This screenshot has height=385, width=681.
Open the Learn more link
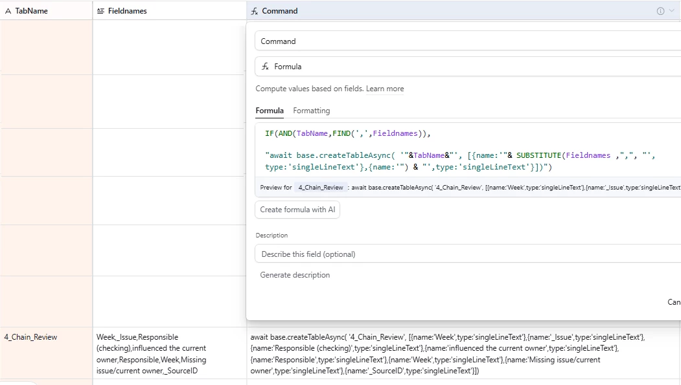click(385, 89)
